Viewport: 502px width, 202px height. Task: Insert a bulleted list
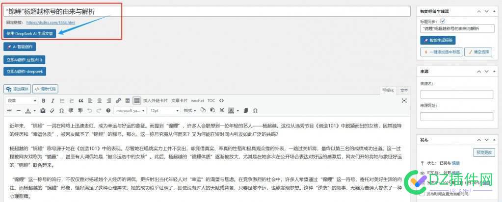click(62, 101)
